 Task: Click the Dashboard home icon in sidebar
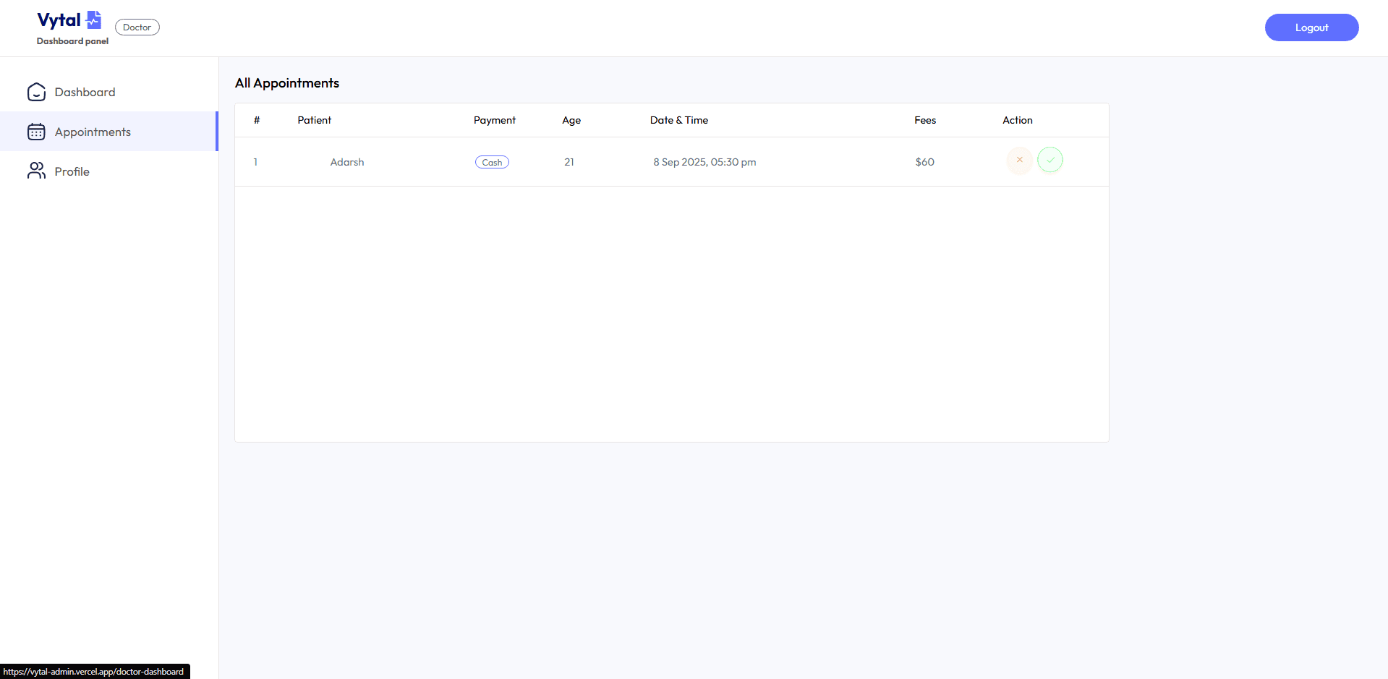click(36, 92)
